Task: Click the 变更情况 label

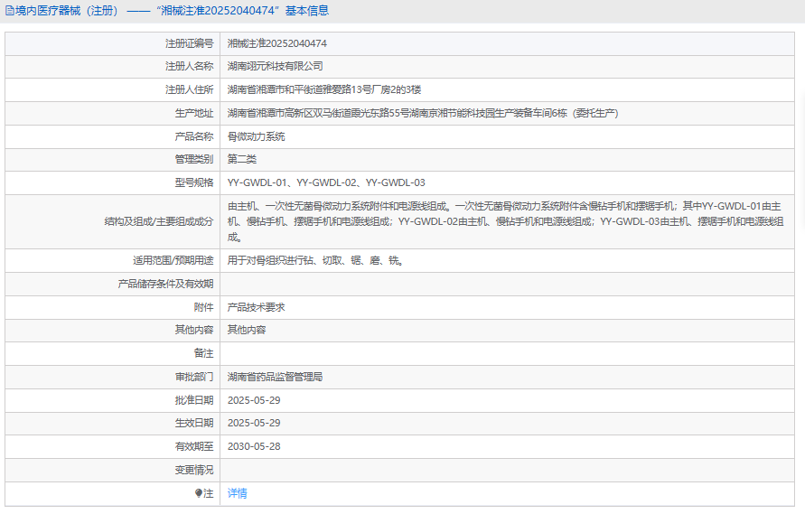Action: pos(194,470)
